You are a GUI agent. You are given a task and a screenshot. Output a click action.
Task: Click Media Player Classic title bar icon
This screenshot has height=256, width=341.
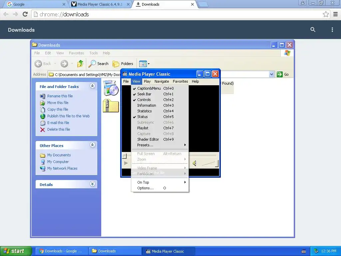coord(125,74)
